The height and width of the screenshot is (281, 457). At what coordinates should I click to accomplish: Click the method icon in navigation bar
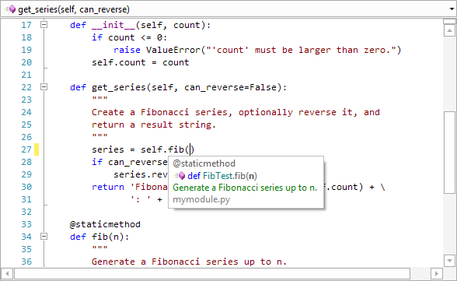pyautogui.click(x=10, y=9)
